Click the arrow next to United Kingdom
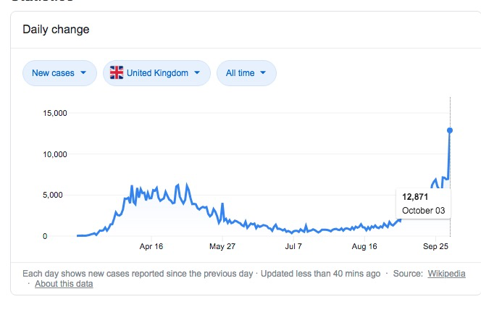This screenshot has width=481, height=315. pos(198,73)
